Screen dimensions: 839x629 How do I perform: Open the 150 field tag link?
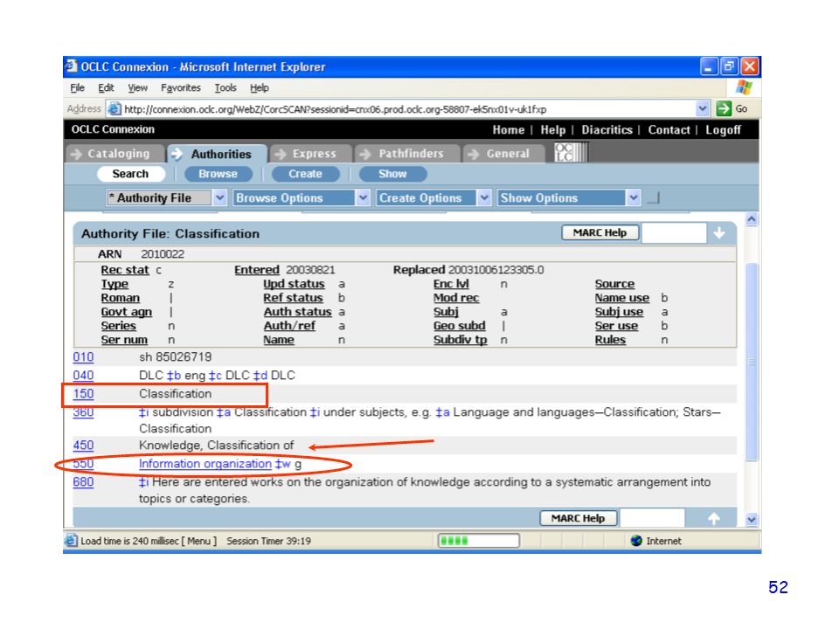click(x=84, y=394)
